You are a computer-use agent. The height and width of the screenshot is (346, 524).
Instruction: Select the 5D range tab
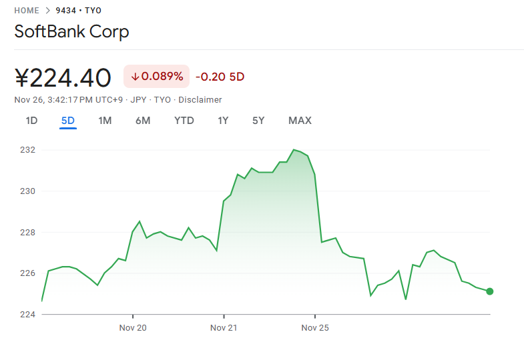(68, 121)
